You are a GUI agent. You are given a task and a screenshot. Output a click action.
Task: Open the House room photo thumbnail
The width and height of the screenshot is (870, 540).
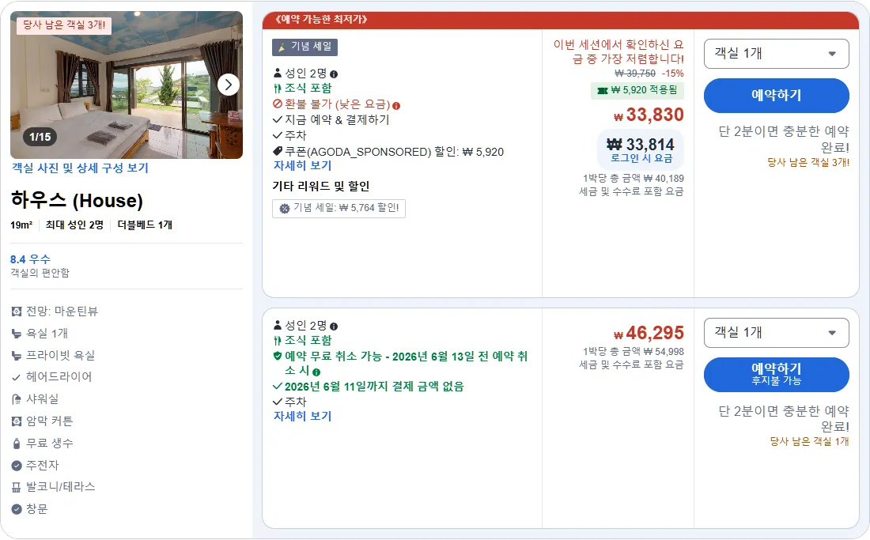(x=127, y=85)
